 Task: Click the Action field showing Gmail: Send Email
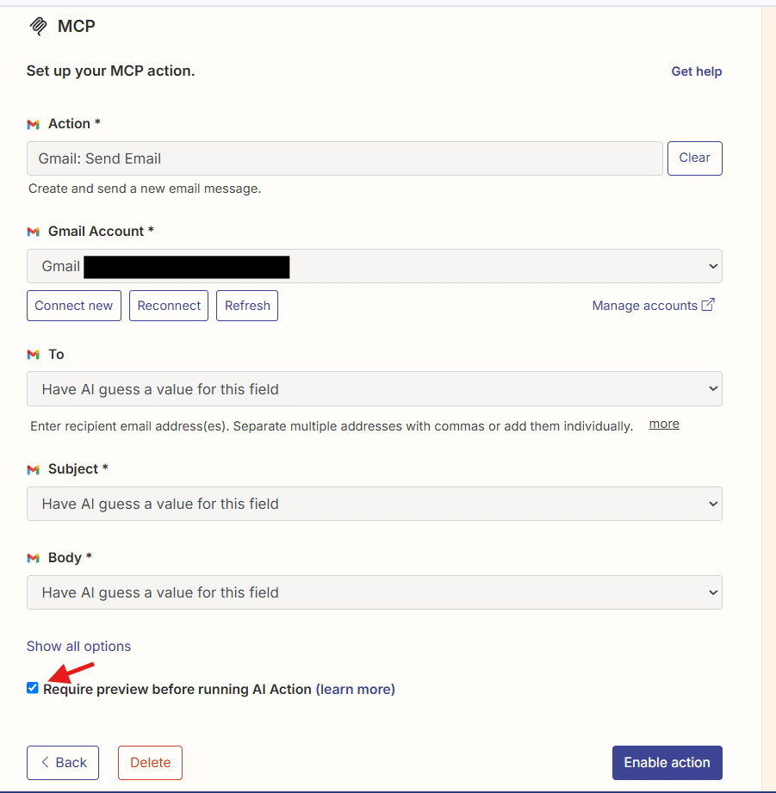(x=345, y=158)
